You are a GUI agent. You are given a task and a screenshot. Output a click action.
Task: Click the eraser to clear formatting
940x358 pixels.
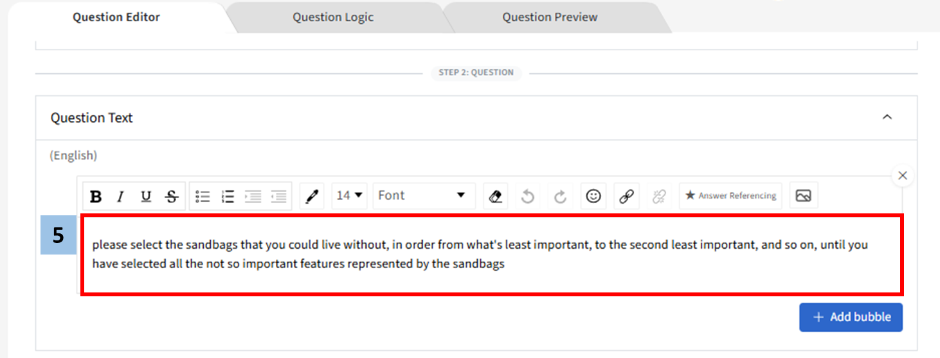point(495,196)
